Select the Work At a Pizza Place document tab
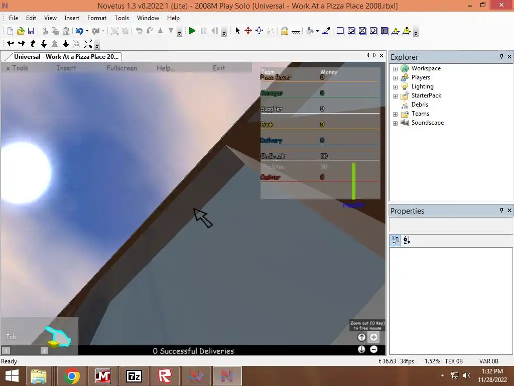This screenshot has height=386, width=514. 66,56
